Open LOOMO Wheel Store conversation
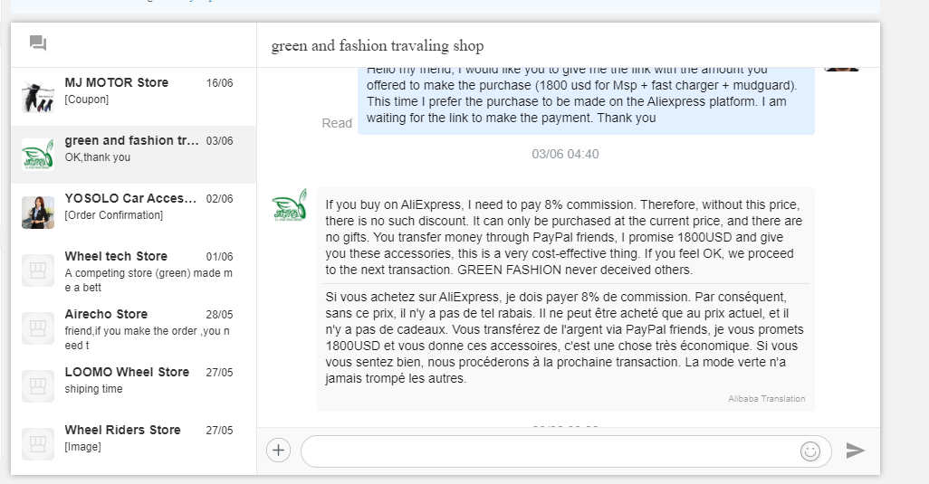The width and height of the screenshot is (929, 484). [133, 386]
